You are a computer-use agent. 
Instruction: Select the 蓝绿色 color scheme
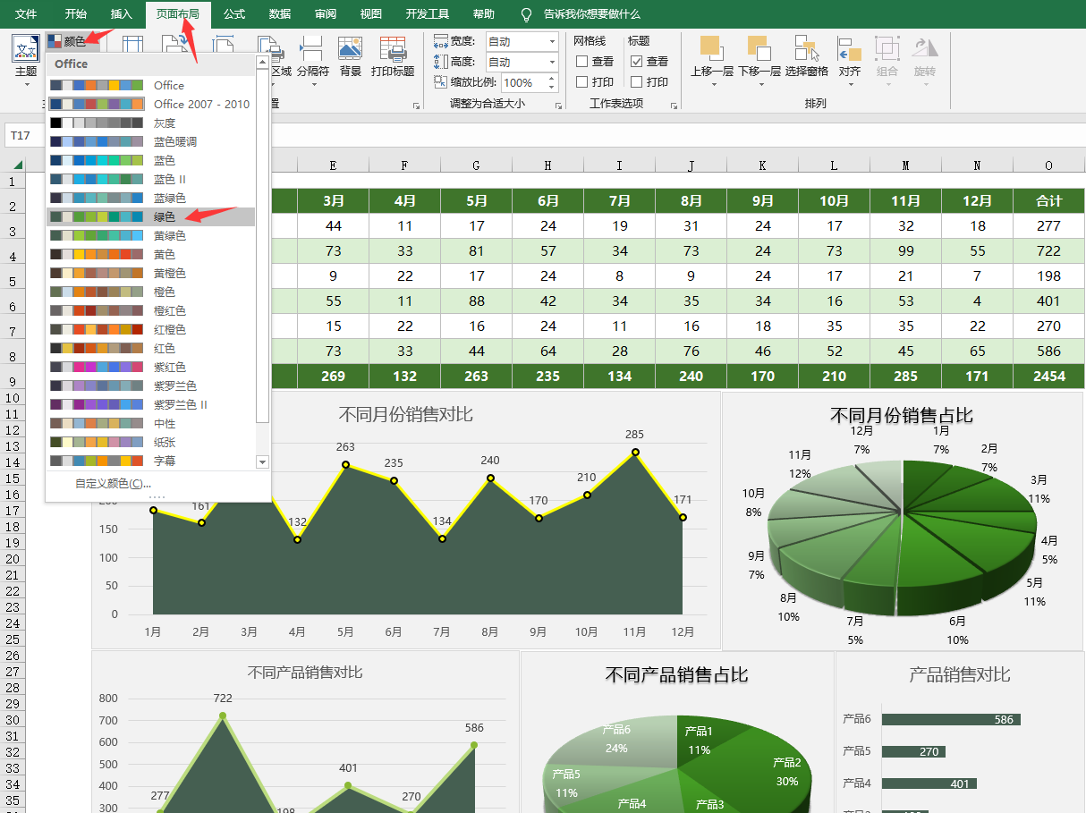(151, 198)
